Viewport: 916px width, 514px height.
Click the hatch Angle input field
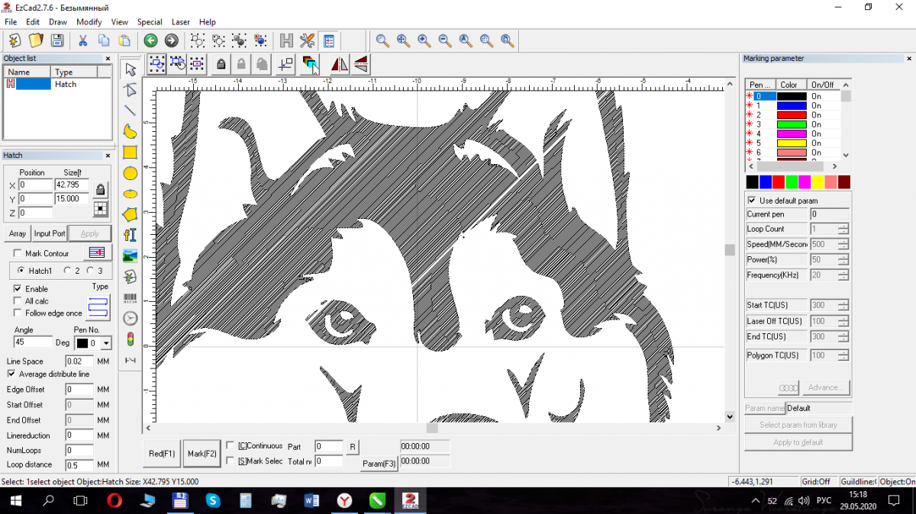tap(33, 342)
